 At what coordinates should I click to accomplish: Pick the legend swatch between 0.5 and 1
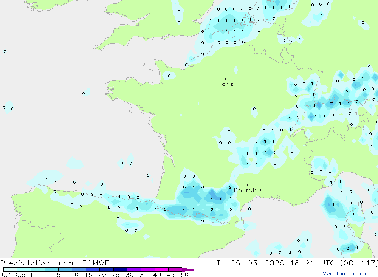click(x=24, y=269)
